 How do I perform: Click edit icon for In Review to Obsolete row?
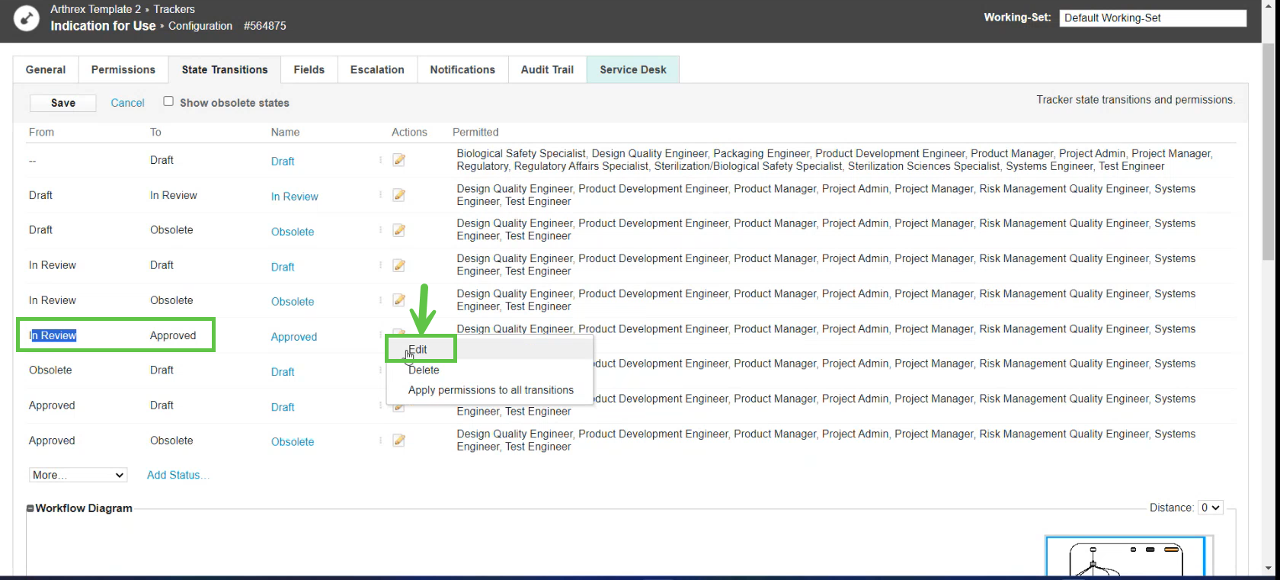pos(398,300)
